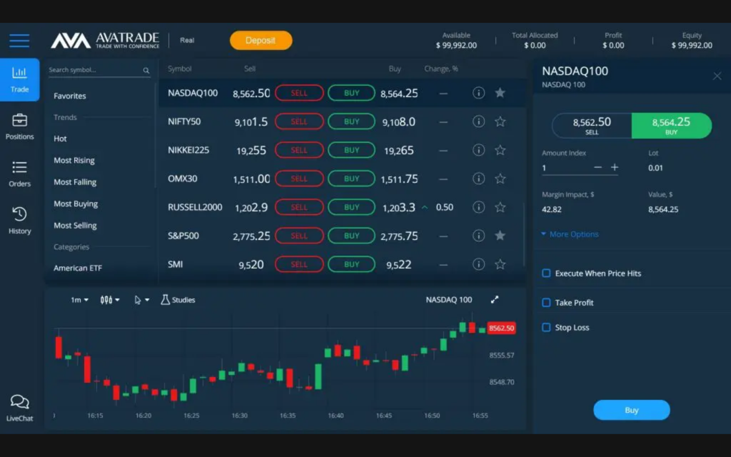Favorite SMI with star
Screen dimensions: 731x457
pyautogui.click(x=500, y=264)
